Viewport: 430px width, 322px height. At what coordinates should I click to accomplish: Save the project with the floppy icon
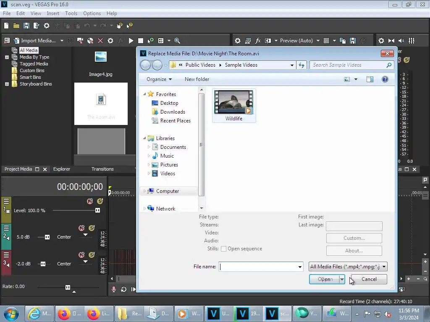[x=26, y=26]
